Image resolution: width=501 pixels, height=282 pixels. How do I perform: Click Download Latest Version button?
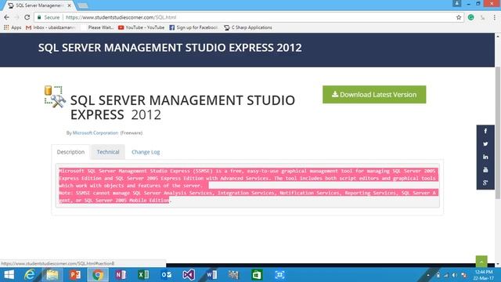[374, 94]
